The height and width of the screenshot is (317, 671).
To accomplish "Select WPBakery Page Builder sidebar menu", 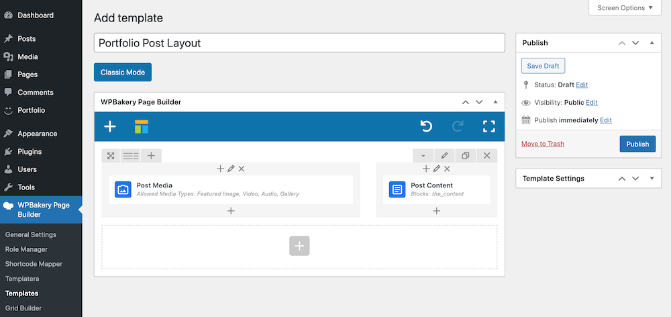I will [41, 210].
